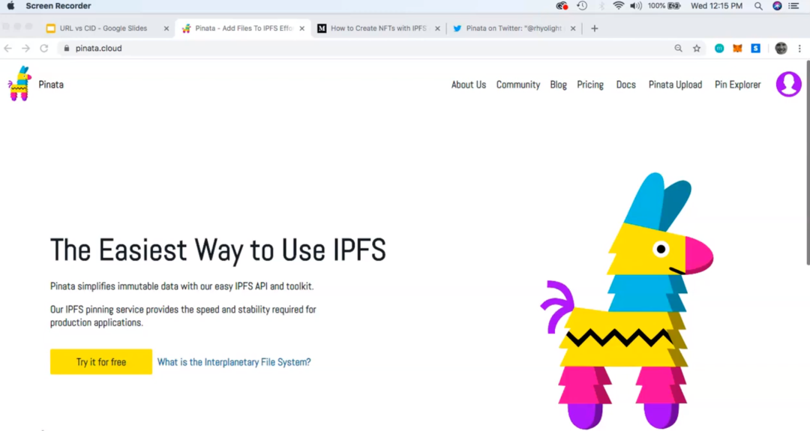
Task: Open the Siri icon in the menu bar
Action: point(777,6)
